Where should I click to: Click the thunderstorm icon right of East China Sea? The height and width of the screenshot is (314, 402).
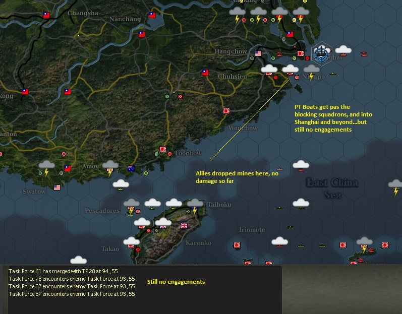(395, 187)
